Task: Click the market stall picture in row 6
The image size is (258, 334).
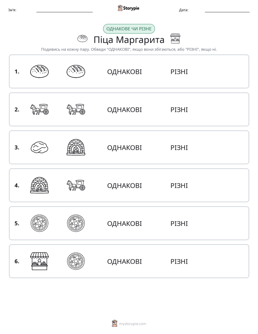Action: coord(39,261)
